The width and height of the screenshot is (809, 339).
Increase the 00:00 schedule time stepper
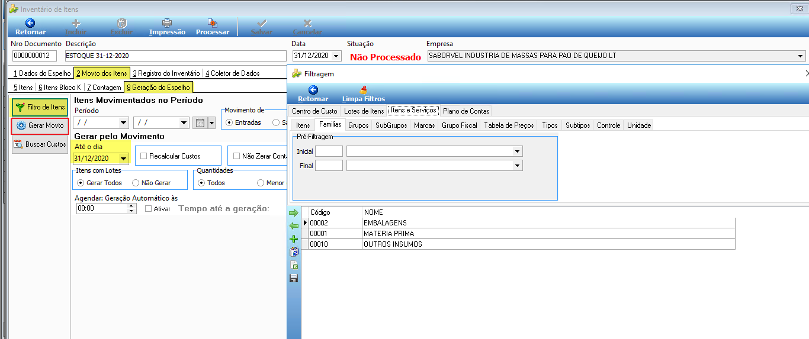[x=131, y=206]
